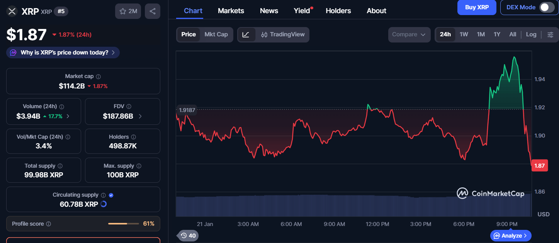This screenshot has height=243, width=559.
Task: Add XRP to watchlist via star button
Action: [x=128, y=11]
